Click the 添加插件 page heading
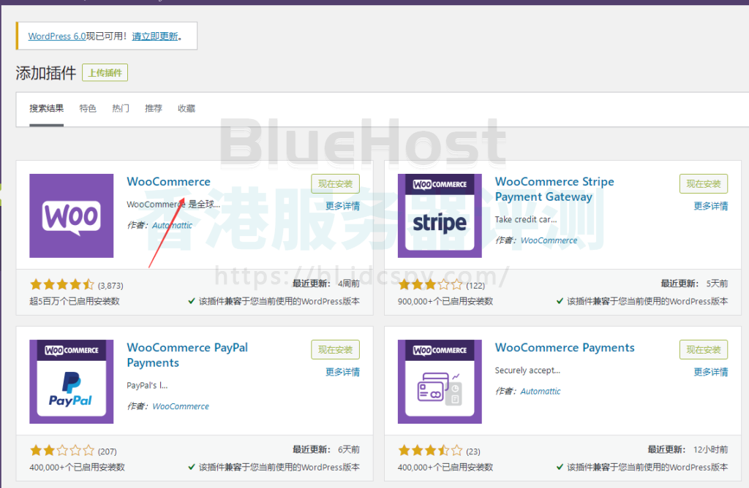749x488 pixels. (x=46, y=73)
